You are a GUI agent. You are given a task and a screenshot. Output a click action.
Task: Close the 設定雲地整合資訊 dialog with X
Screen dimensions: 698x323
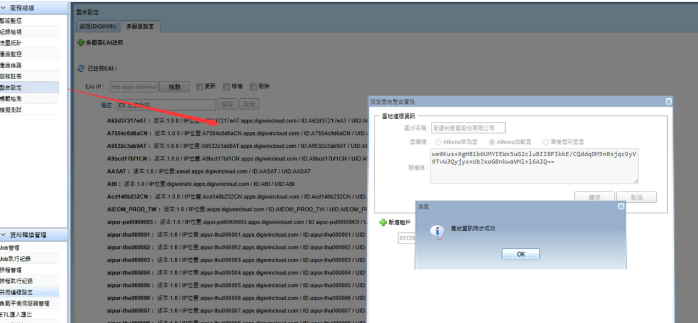[x=668, y=102]
